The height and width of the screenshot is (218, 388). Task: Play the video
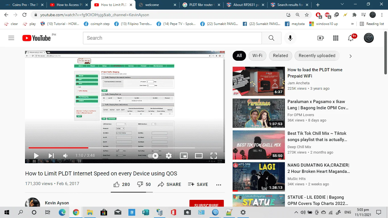click(36, 156)
